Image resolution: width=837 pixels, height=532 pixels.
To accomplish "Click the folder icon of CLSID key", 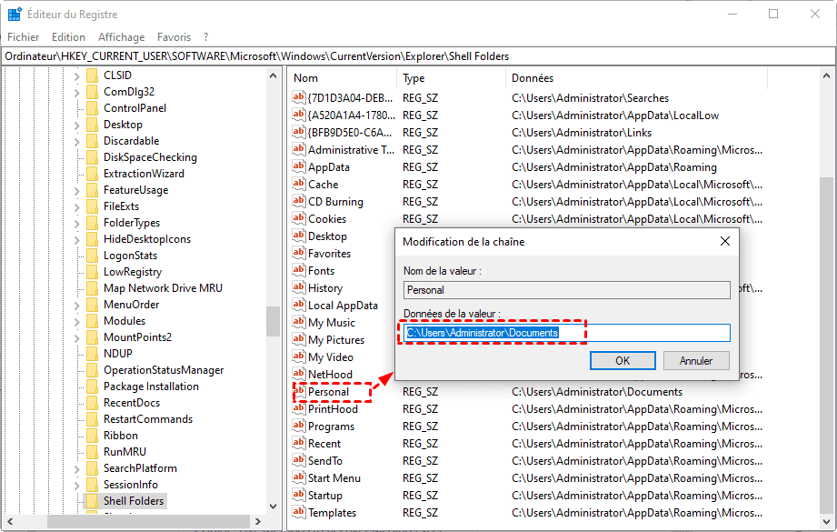I will click(93, 75).
